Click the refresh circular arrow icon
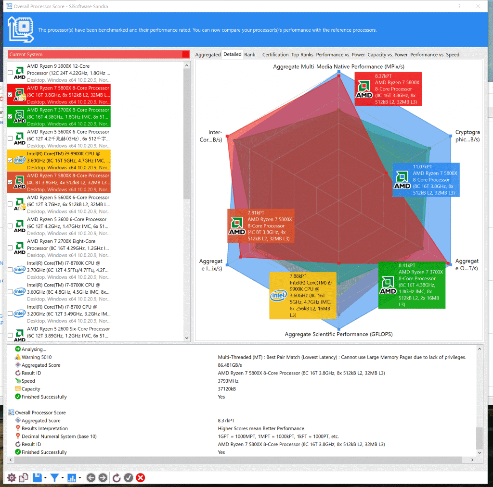 coord(117,478)
